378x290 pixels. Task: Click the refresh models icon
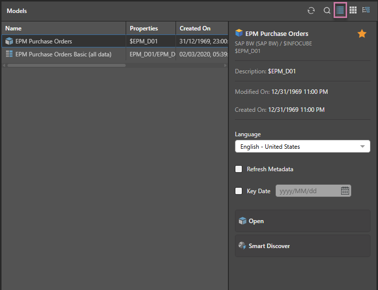pos(311,10)
